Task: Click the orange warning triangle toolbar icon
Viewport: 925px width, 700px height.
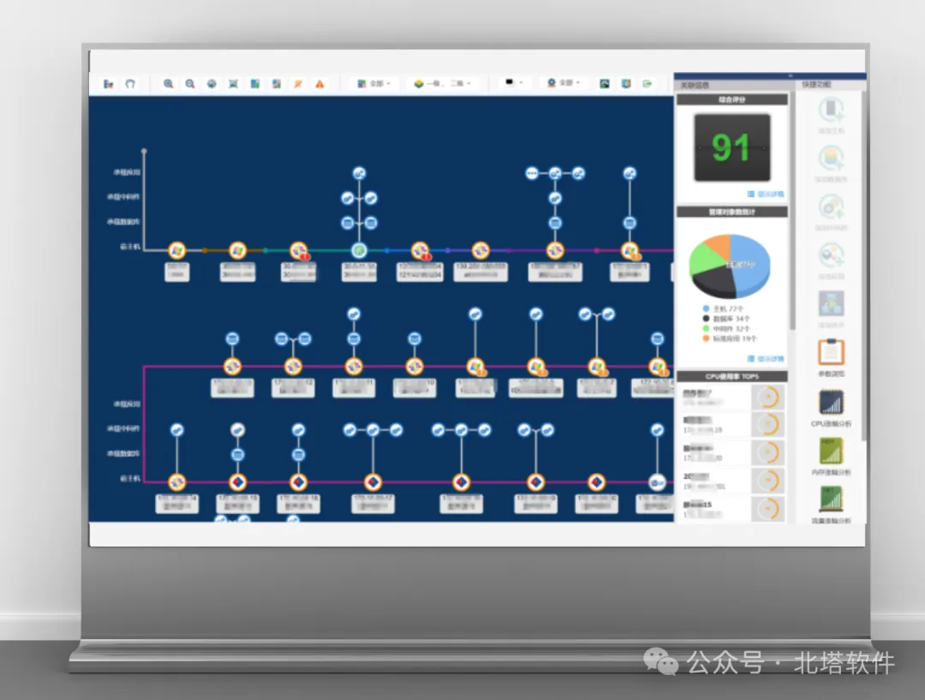Action: pos(319,84)
